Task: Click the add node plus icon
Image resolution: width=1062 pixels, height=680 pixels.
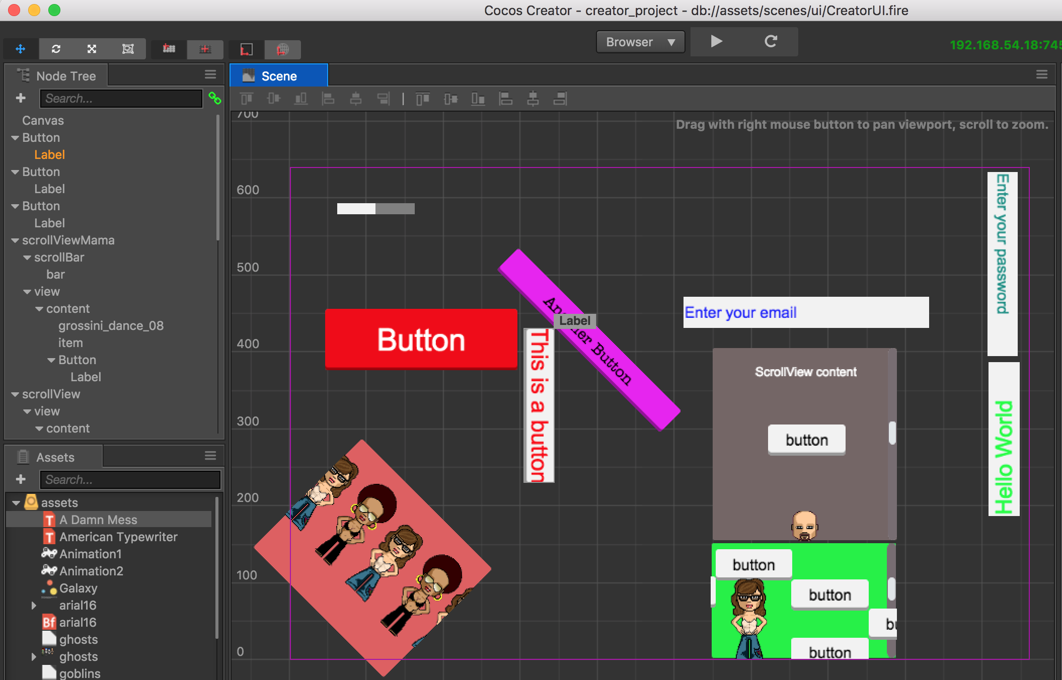Action: [21, 98]
